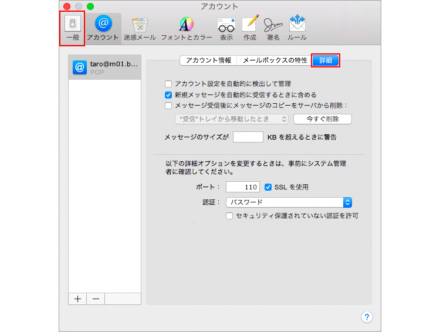Click the 今すぐ削除 button

(322, 119)
